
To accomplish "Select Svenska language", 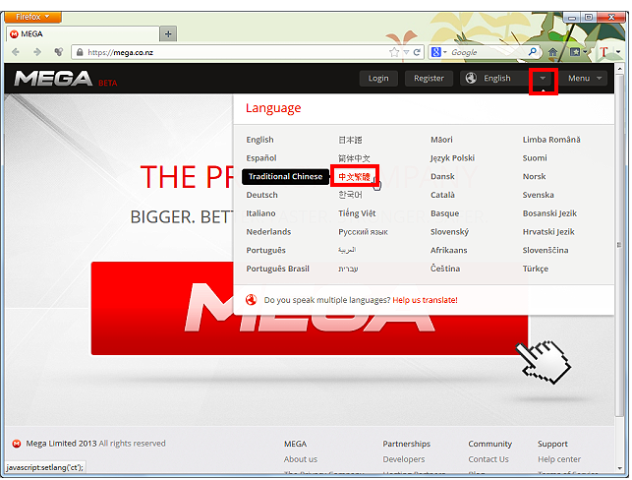I will coord(538,195).
